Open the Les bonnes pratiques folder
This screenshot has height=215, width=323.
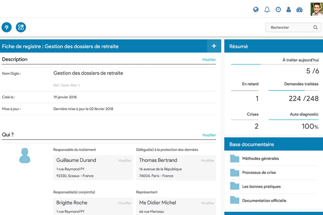(261, 187)
